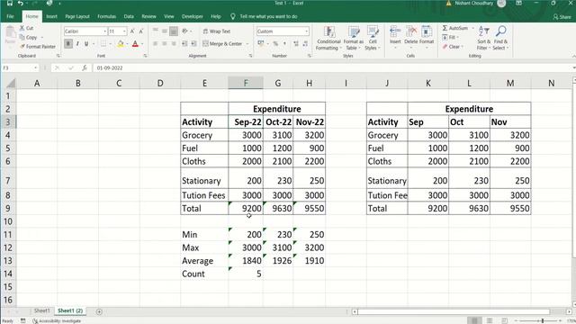Viewport: 576px width, 324px height.
Task: Click the Cut scissors icon
Action: click(22, 28)
